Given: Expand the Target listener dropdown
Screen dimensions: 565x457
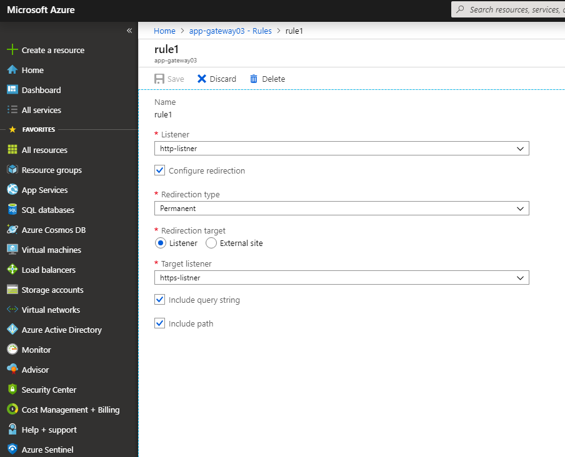Looking at the screenshot, I should 342,277.
